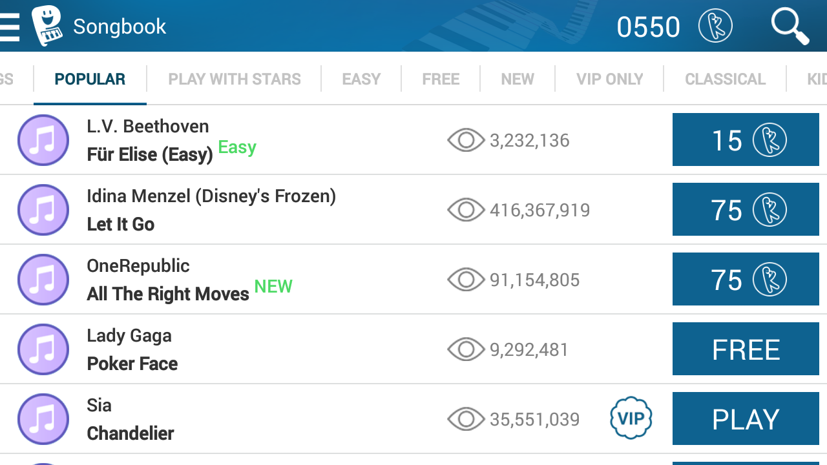Click the view count eye for Let It Go
This screenshot has height=465, width=827.
click(466, 210)
